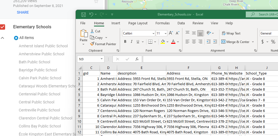Click the Decrease Indent icon
This screenshot has width=278, height=136.
[x=209, y=42]
